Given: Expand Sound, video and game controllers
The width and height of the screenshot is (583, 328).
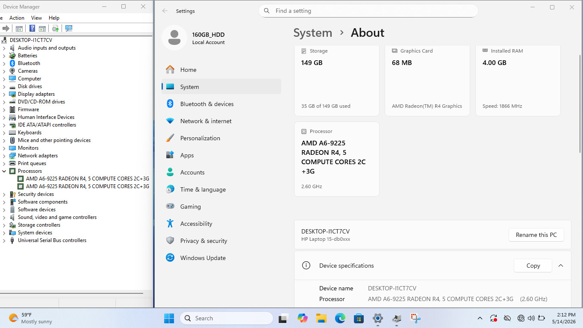Looking at the screenshot, I should point(4,217).
